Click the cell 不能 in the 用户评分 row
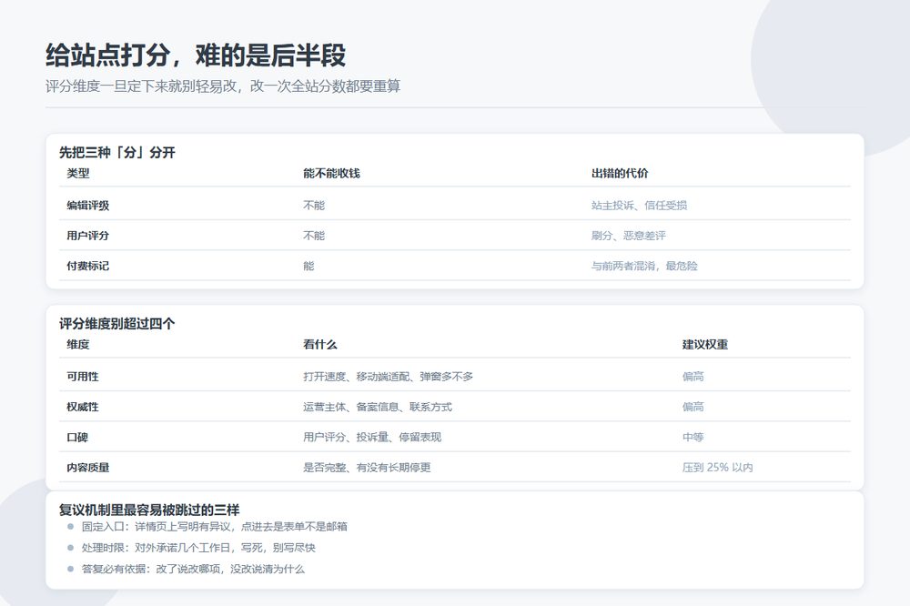Image resolution: width=910 pixels, height=606 pixels. coord(314,235)
